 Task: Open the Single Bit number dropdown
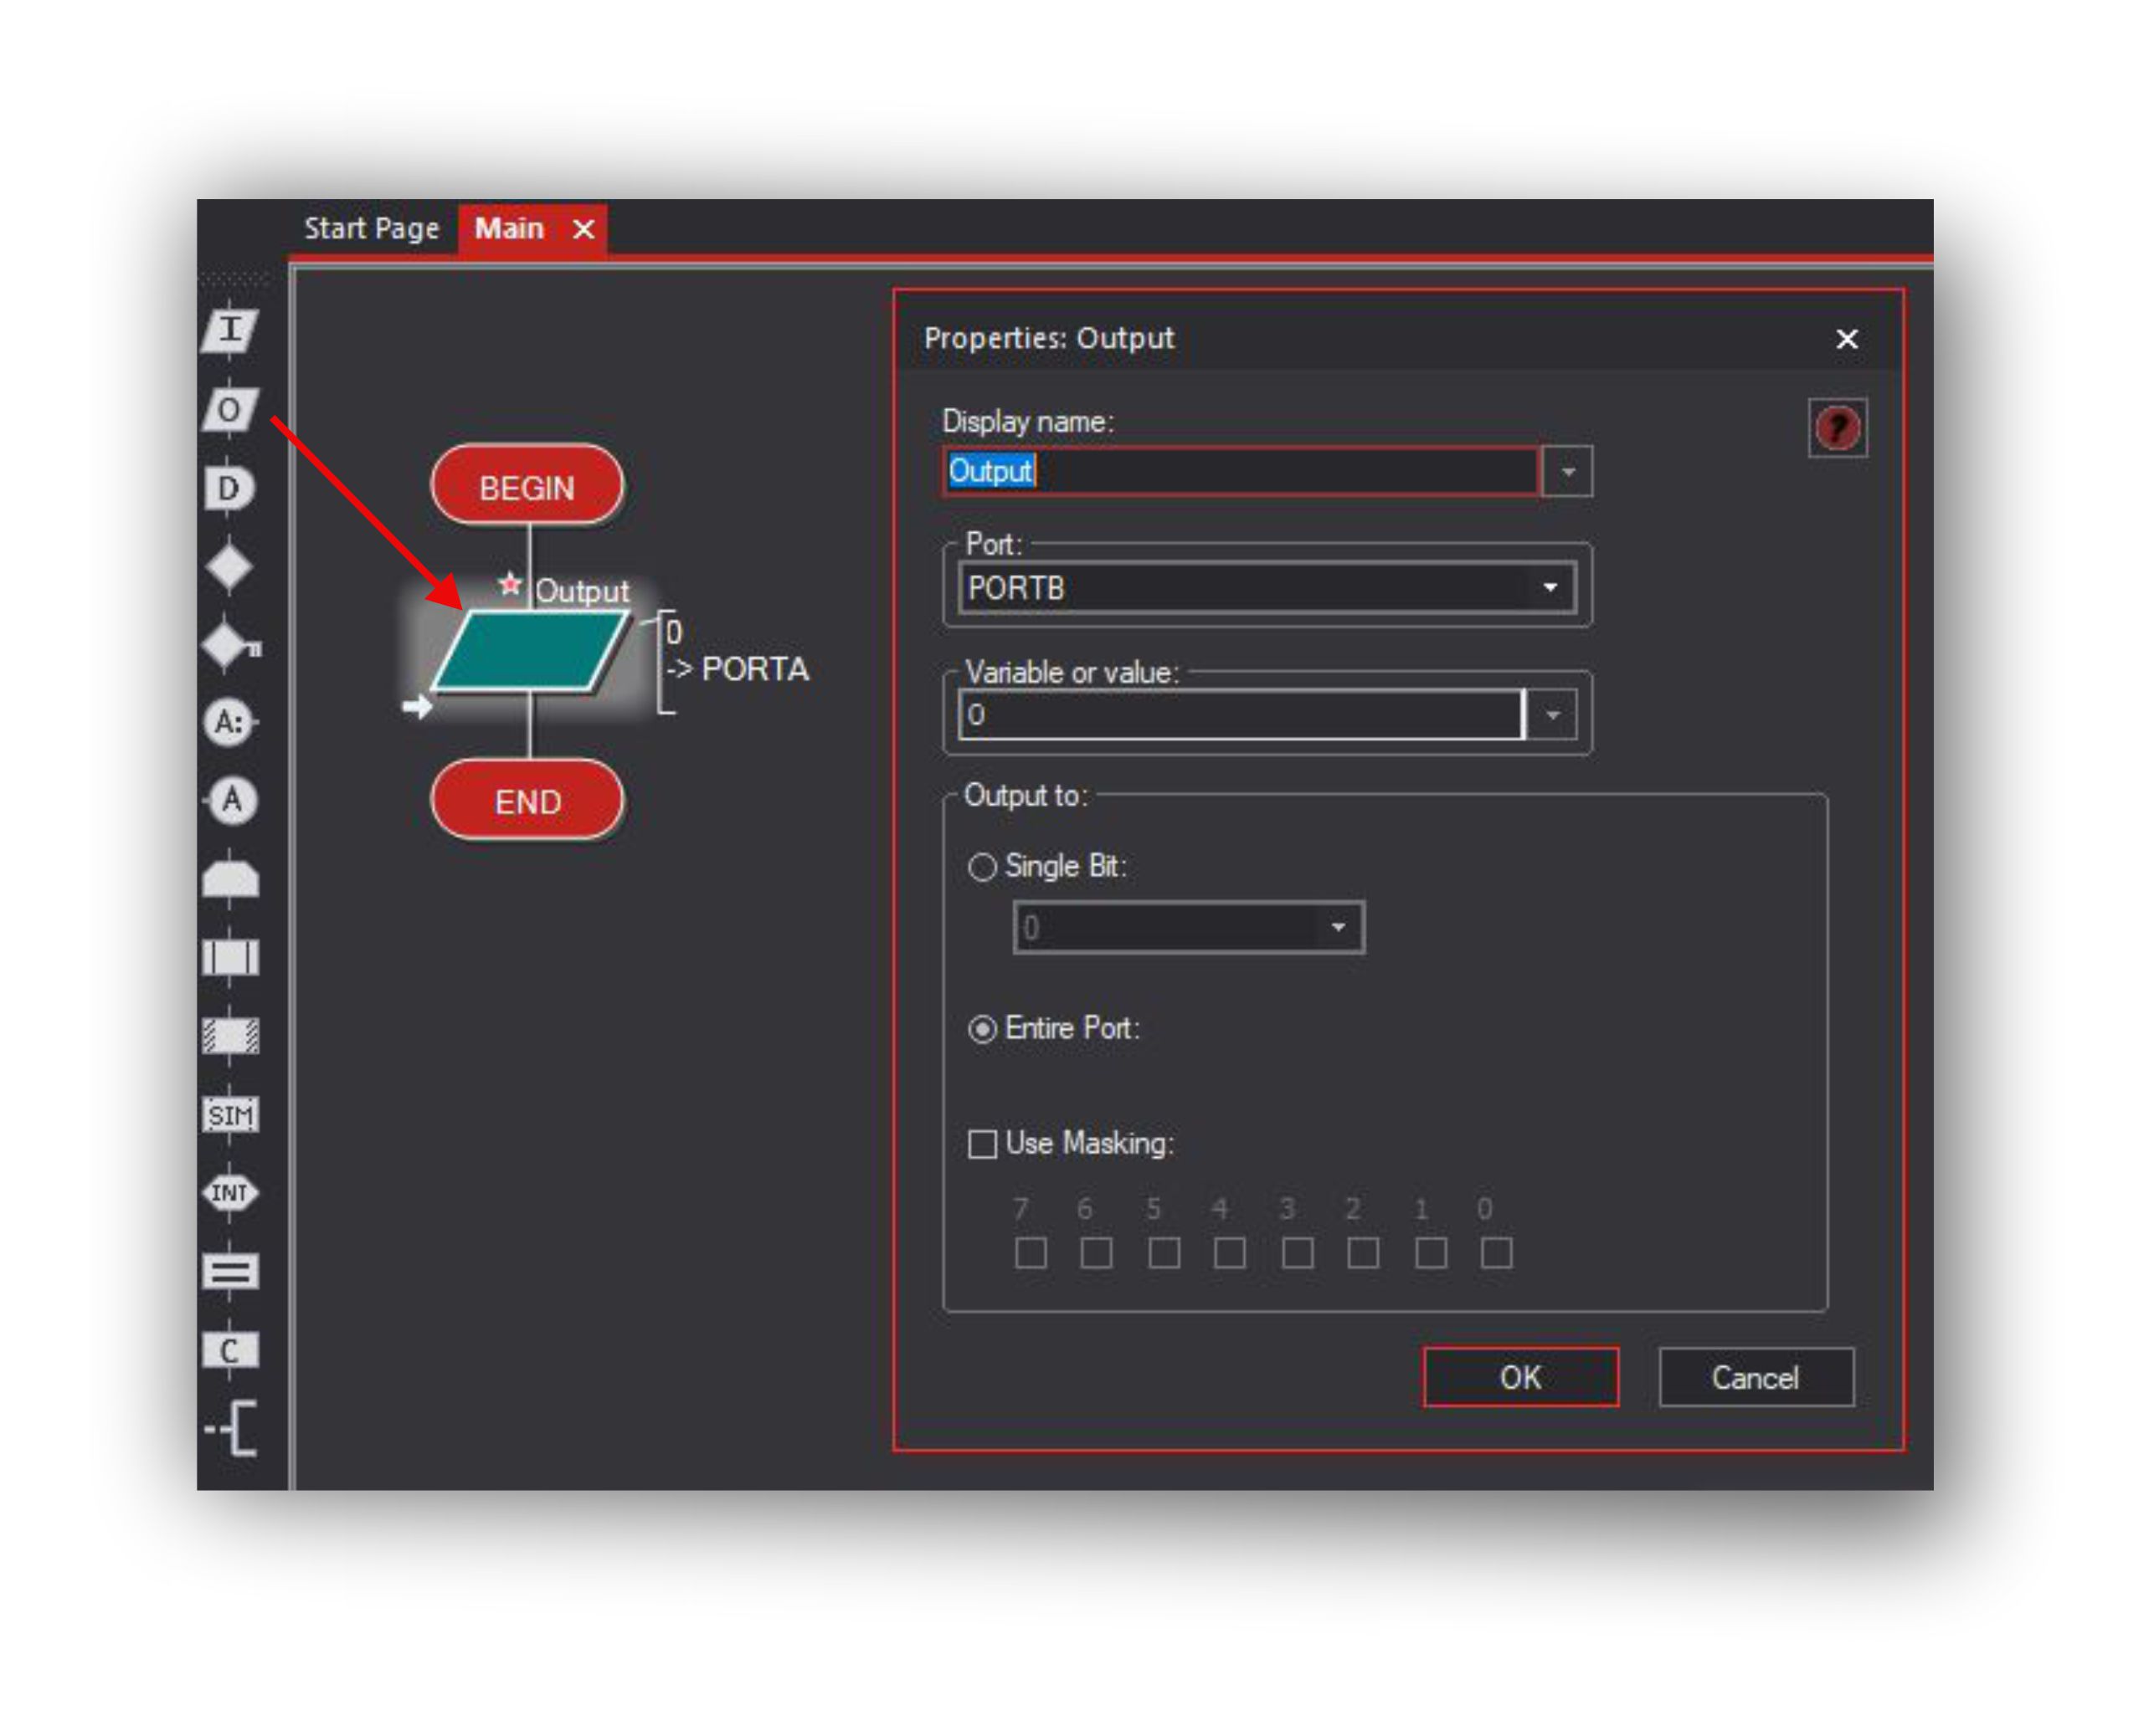[1190, 928]
